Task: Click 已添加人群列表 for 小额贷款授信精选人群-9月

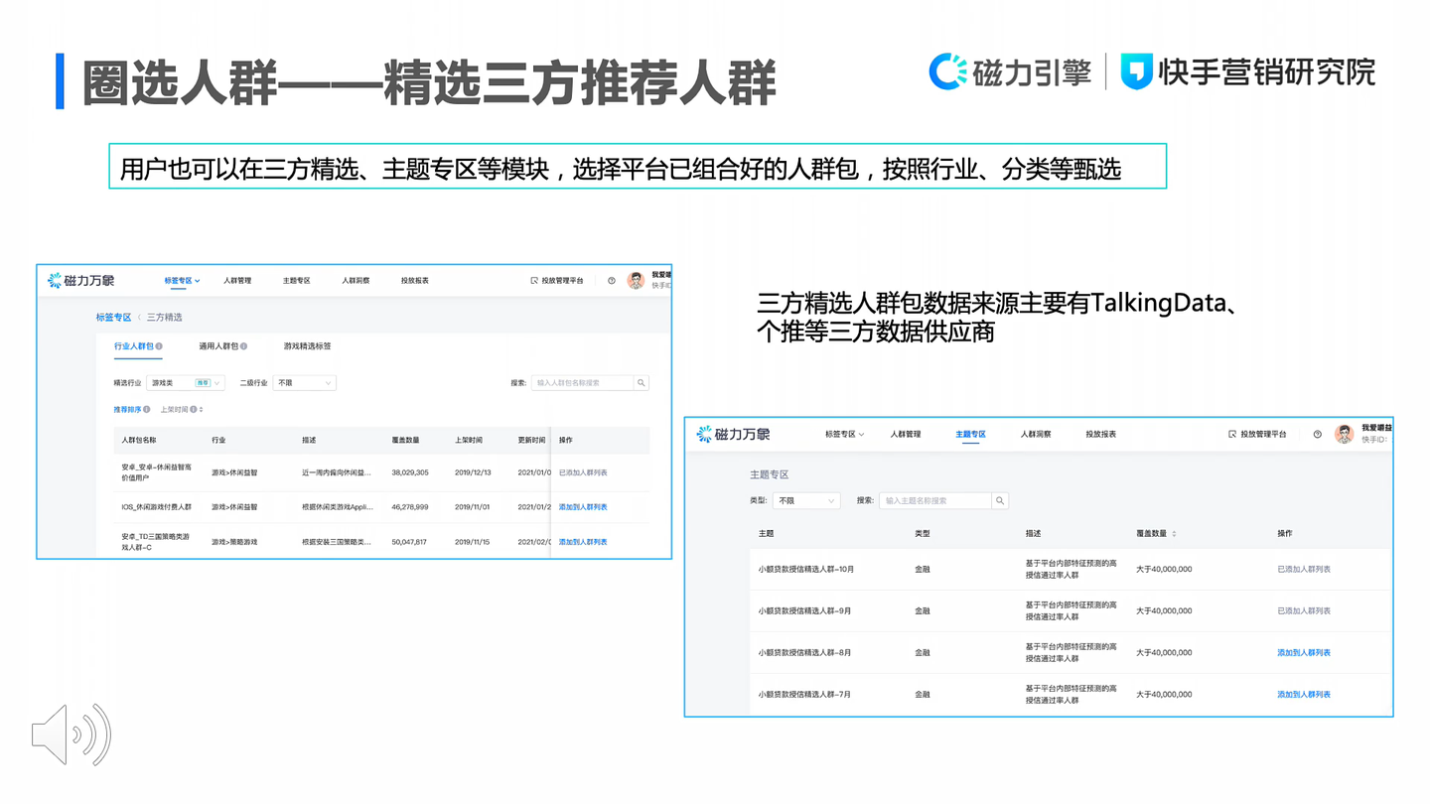Action: 1304,611
